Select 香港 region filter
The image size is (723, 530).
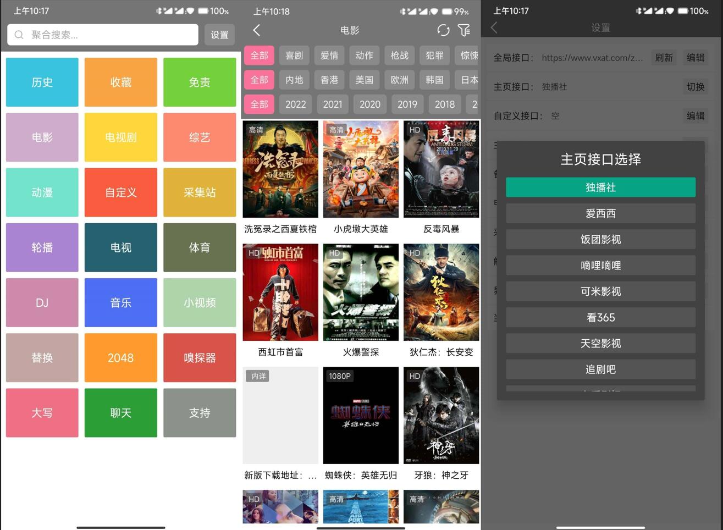329,80
